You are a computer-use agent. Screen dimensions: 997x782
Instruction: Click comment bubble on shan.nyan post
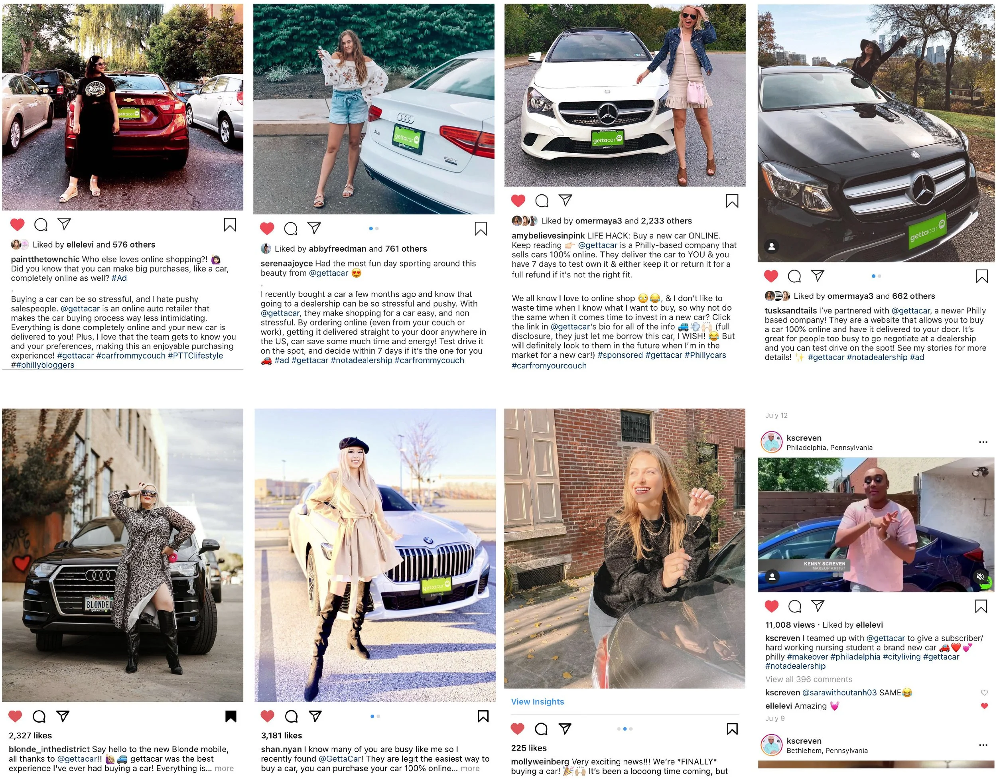click(x=291, y=716)
